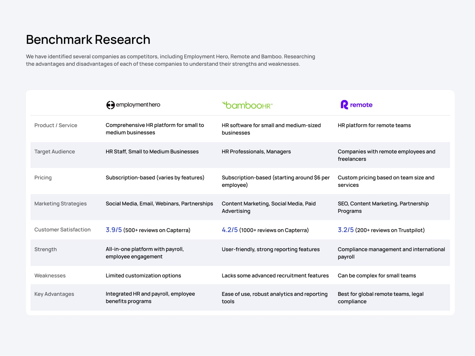The height and width of the screenshot is (356, 475).
Task: Click 'All-in-one platform with payroll' cell
Action: click(145, 253)
